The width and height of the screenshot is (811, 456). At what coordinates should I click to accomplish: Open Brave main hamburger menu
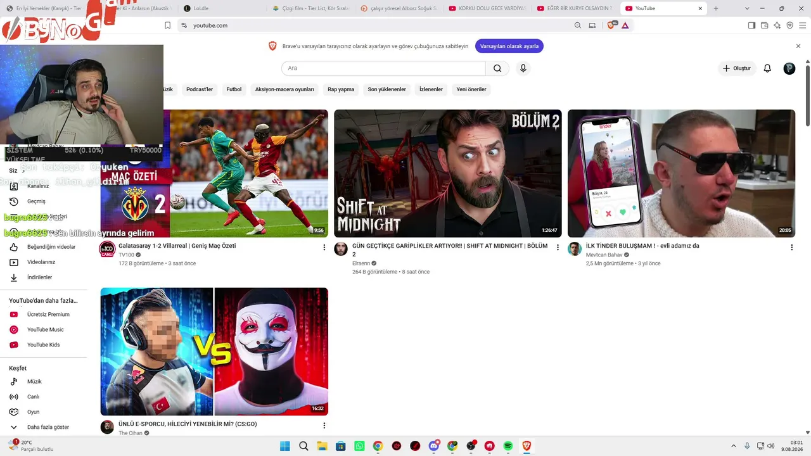coord(803,25)
